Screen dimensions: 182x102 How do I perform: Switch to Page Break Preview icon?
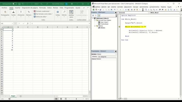(x=66, y=99)
